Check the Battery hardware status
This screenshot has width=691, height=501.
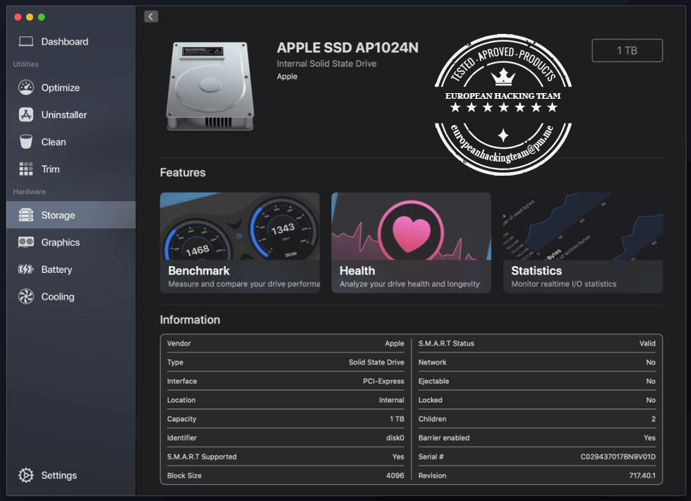56,270
